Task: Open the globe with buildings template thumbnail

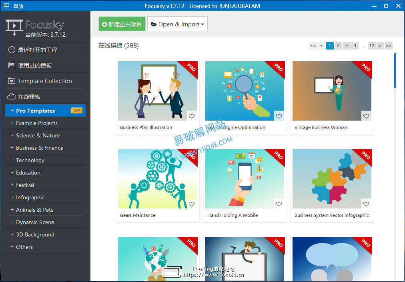Action: (x=158, y=259)
